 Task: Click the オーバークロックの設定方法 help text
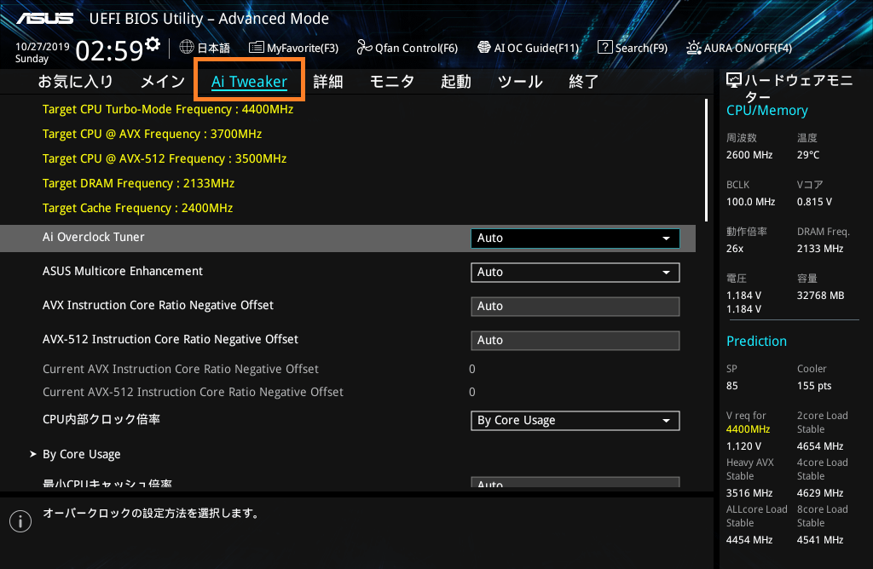pos(153,514)
